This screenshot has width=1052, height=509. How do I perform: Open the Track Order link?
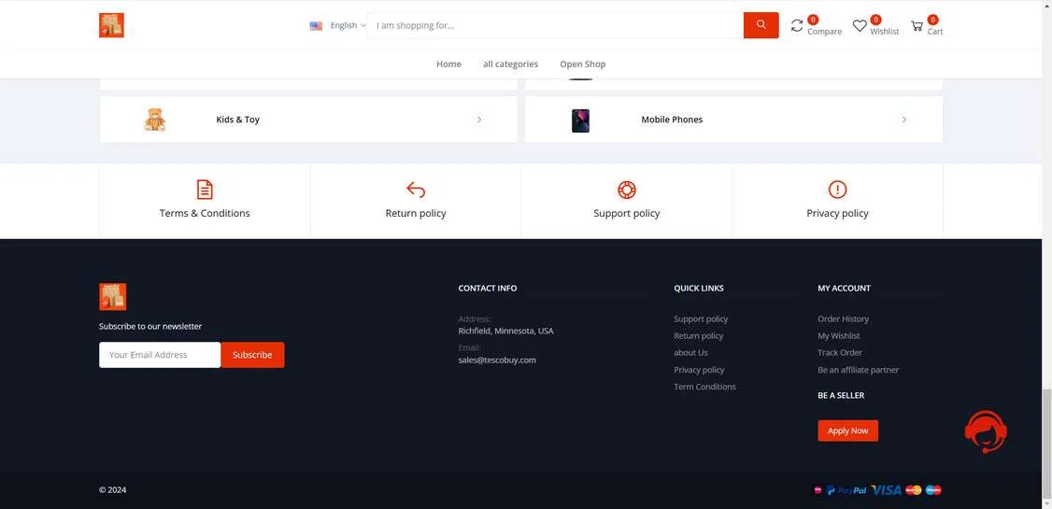(839, 353)
